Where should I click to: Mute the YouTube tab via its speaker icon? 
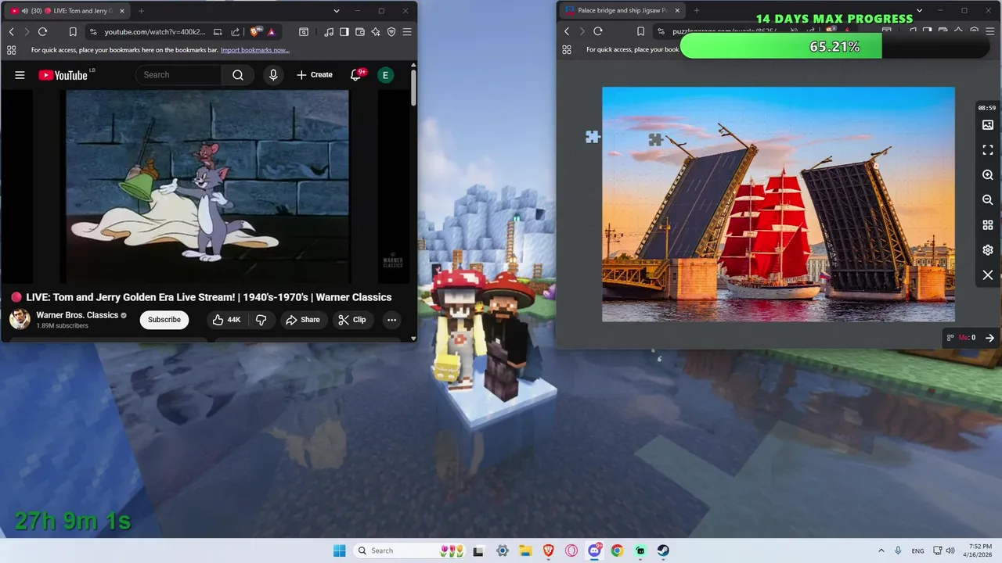click(25, 11)
